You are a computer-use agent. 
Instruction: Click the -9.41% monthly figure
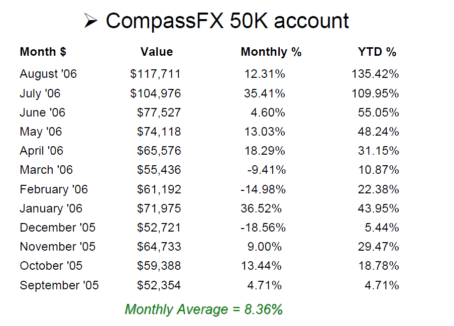(x=266, y=170)
